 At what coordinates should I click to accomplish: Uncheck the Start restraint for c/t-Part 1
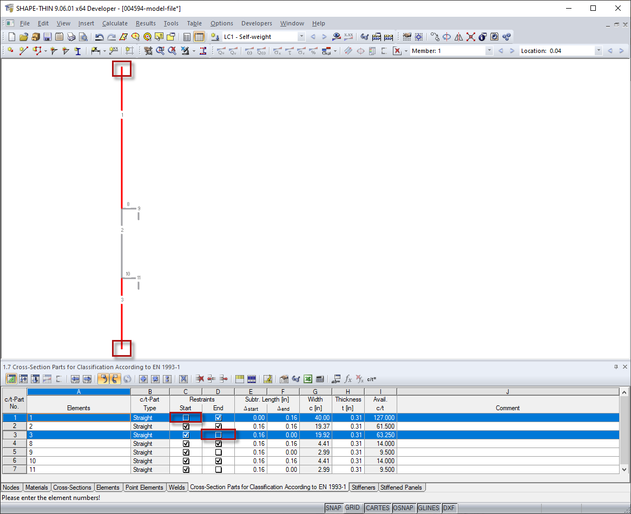click(x=186, y=417)
